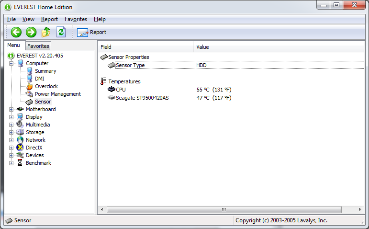Click the Sensor Properties chip icon

click(x=104, y=57)
